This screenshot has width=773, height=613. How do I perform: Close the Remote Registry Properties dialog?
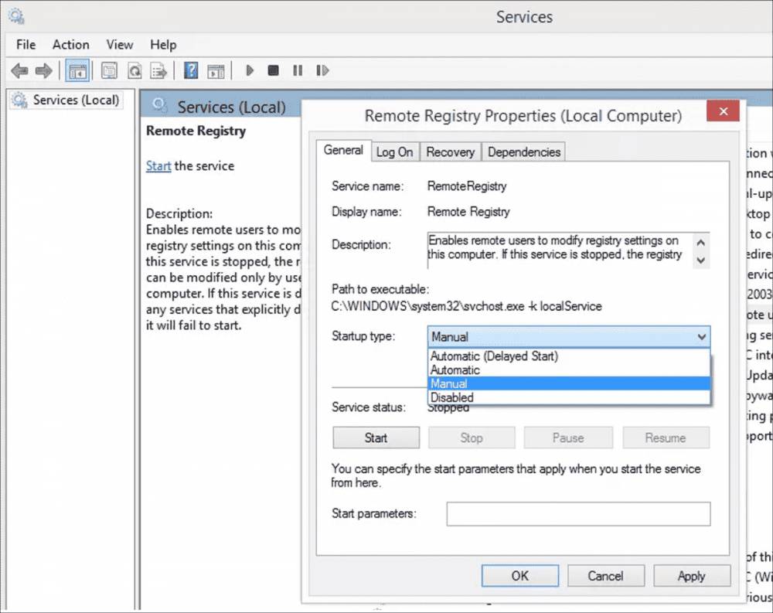(724, 111)
